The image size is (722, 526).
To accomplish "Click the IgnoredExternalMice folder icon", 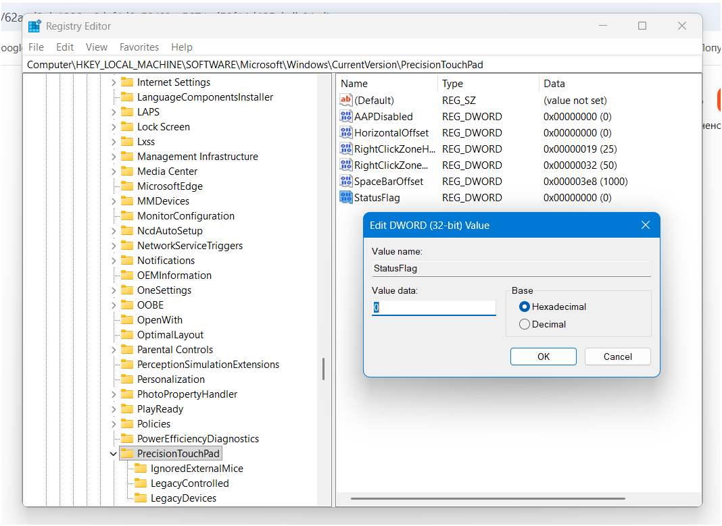I will point(141,469).
